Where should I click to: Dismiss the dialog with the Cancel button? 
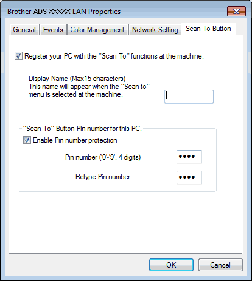(220, 265)
